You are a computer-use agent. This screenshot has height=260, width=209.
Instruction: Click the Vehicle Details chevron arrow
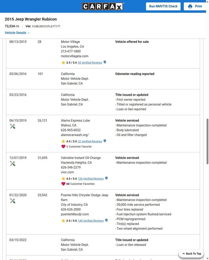point(29,33)
